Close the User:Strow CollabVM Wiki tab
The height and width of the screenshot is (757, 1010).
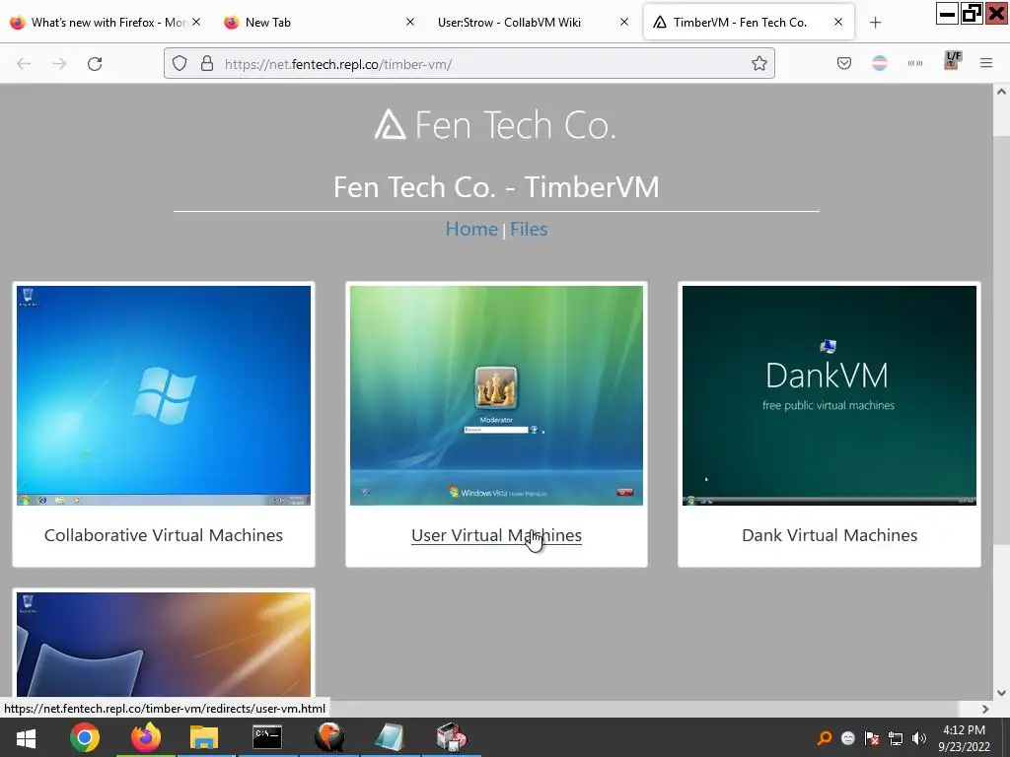(x=623, y=22)
